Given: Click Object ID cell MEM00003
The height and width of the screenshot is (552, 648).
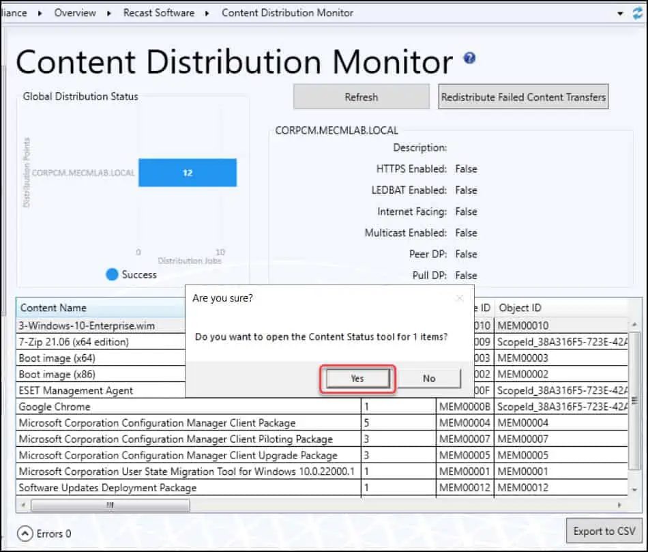Looking at the screenshot, I should coord(561,358).
